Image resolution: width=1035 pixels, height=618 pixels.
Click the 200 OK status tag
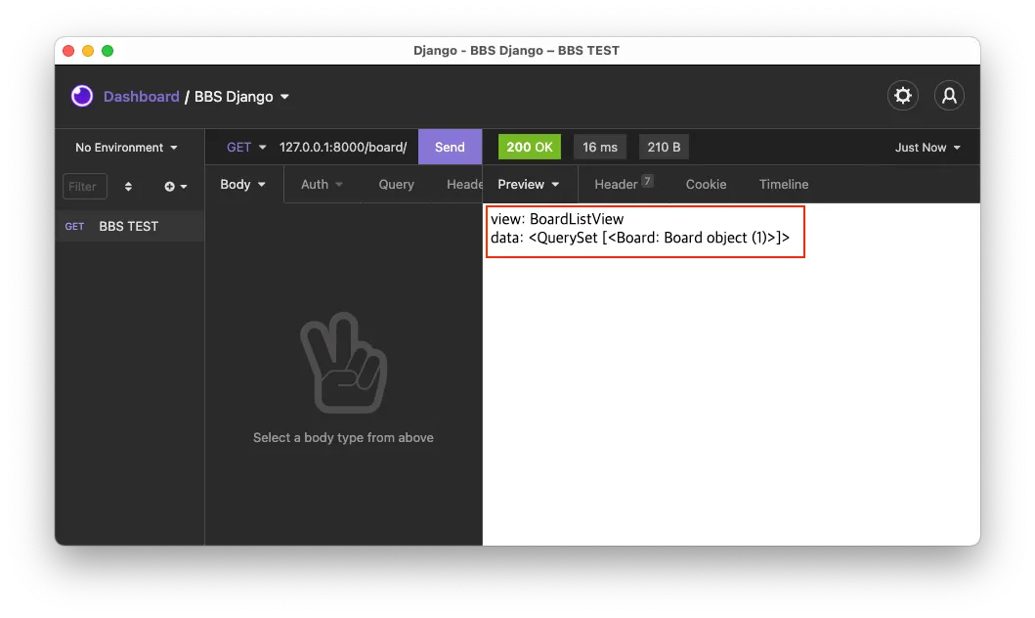[530, 148]
